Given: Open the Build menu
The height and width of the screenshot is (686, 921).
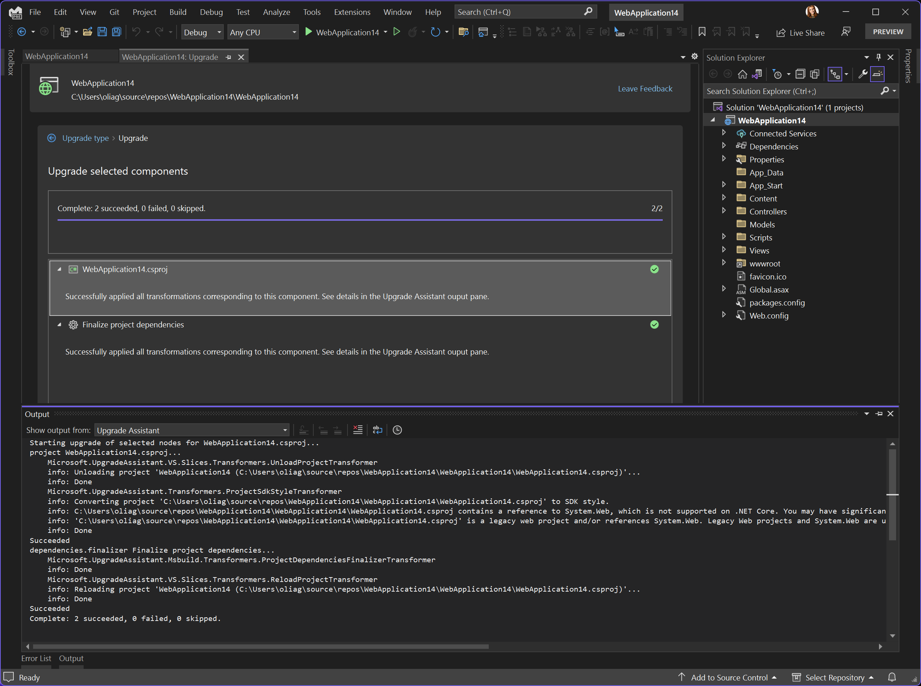Looking at the screenshot, I should 178,12.
